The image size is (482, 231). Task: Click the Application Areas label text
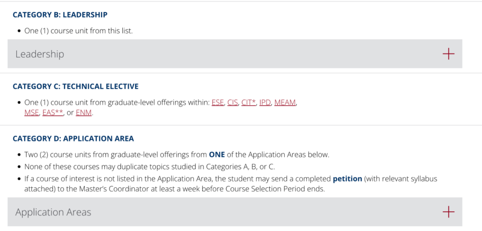click(x=53, y=212)
